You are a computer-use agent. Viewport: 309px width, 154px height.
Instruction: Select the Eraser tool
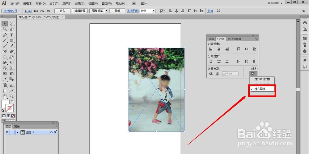coord(12,51)
